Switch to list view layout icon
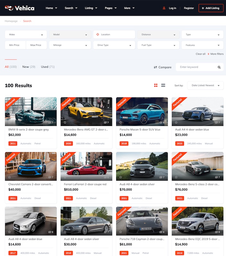 [x=163, y=85]
